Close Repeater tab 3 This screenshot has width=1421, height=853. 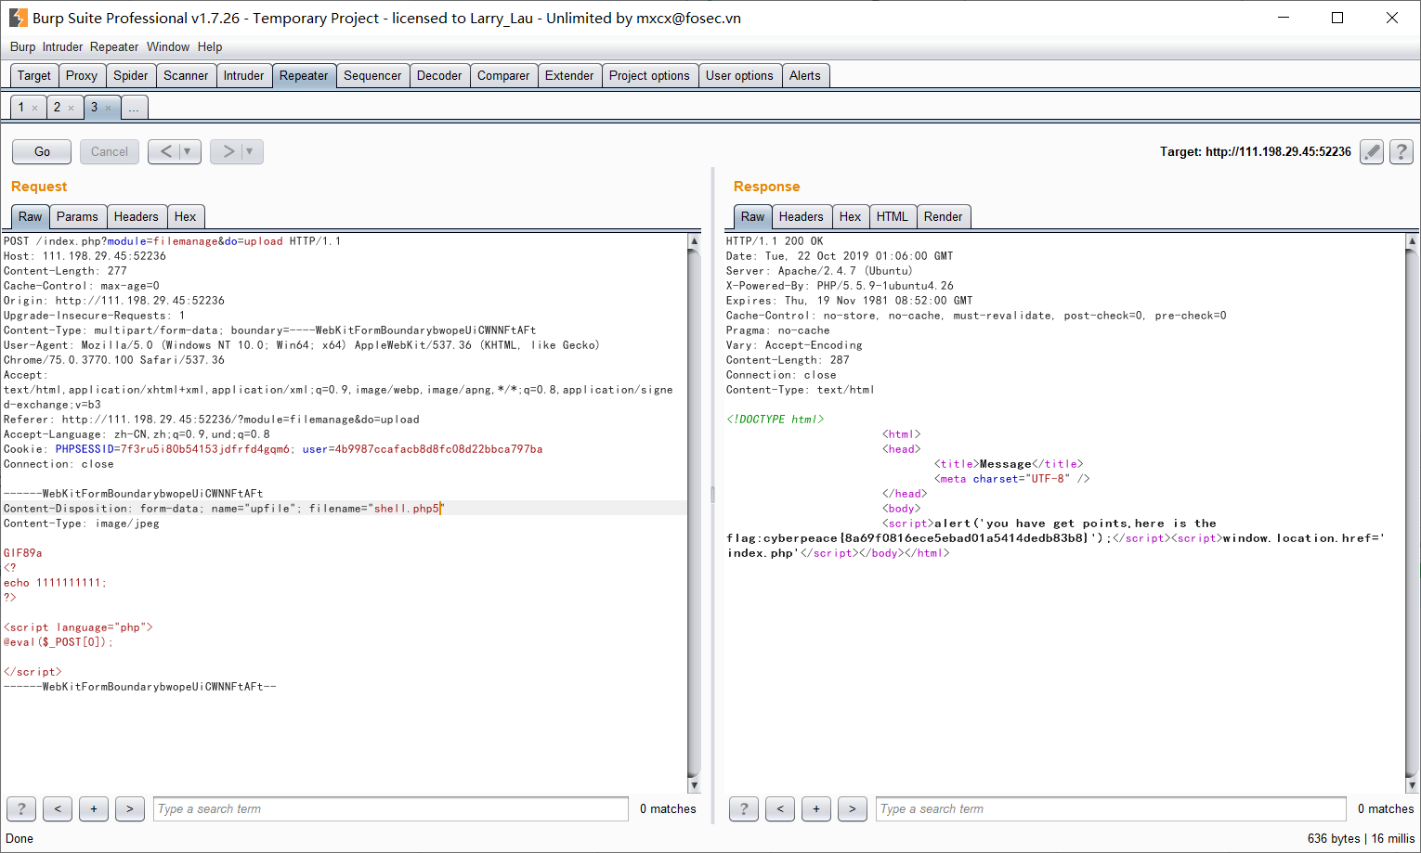click(x=108, y=108)
